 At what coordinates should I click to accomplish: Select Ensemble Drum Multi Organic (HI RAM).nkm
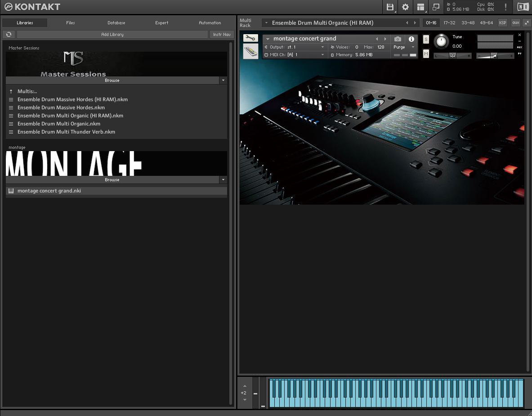tap(116, 116)
